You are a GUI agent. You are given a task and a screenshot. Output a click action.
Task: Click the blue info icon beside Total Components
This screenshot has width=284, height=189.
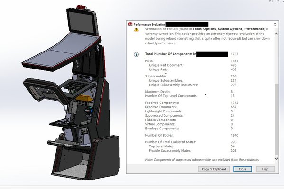click(136, 54)
